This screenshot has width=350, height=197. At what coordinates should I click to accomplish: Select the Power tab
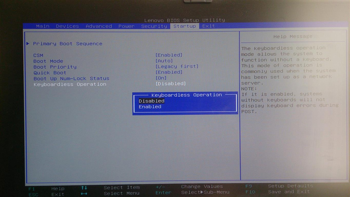tap(126, 26)
